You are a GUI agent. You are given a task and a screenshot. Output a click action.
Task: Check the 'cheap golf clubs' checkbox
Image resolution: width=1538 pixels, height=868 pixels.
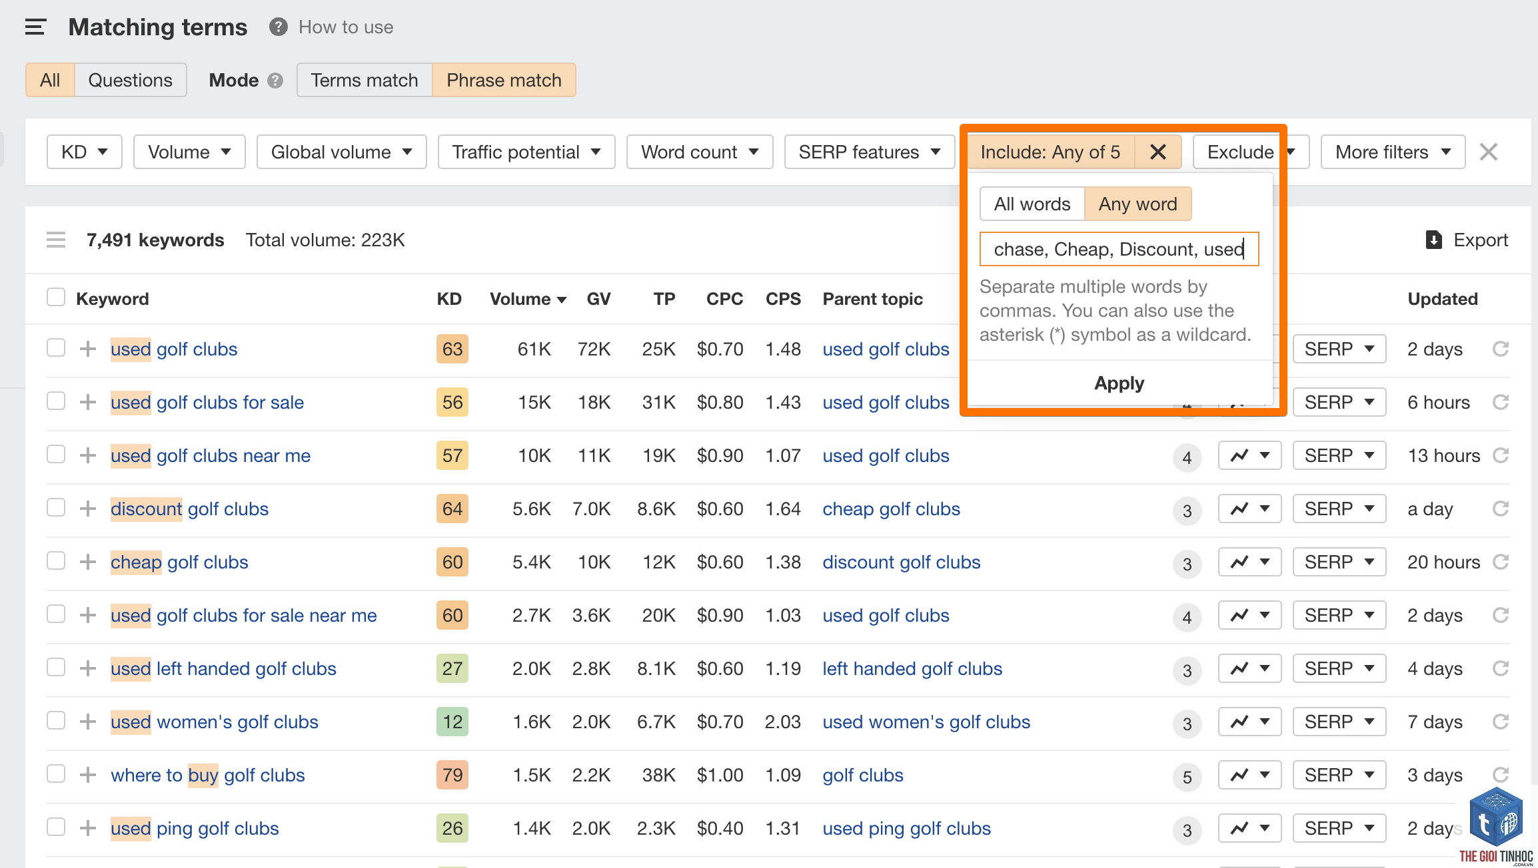pos(56,560)
